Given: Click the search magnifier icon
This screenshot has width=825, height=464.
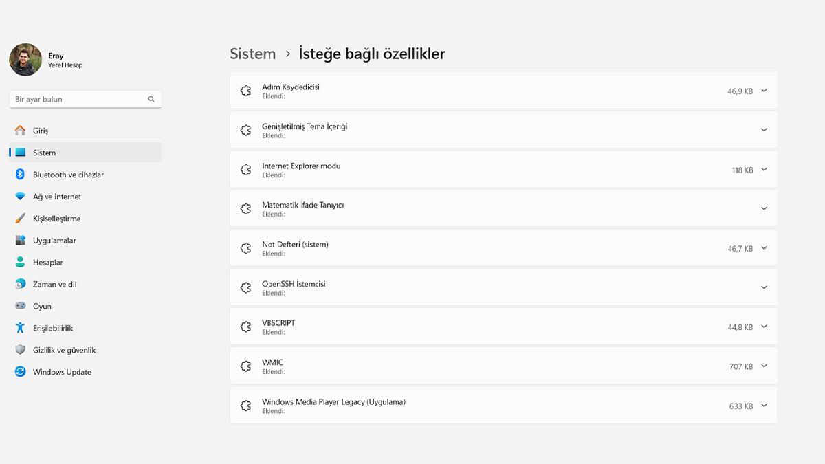Looking at the screenshot, I should (x=151, y=99).
